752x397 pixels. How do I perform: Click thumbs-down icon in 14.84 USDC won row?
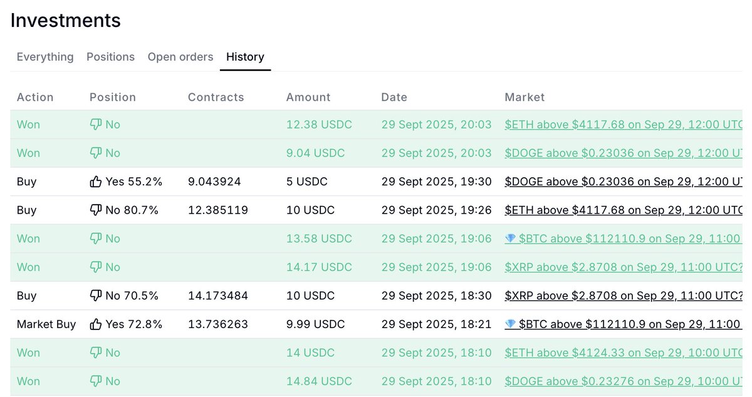pyautogui.click(x=96, y=381)
